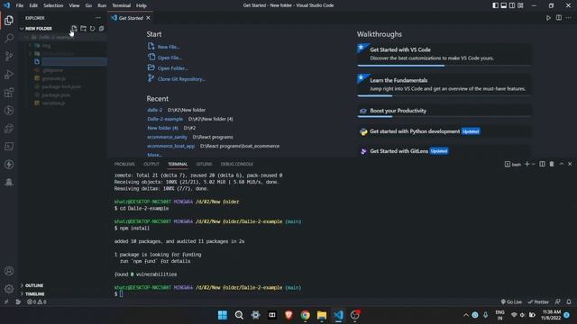Open Get Started with VS Code walkthrough

[x=444, y=54]
